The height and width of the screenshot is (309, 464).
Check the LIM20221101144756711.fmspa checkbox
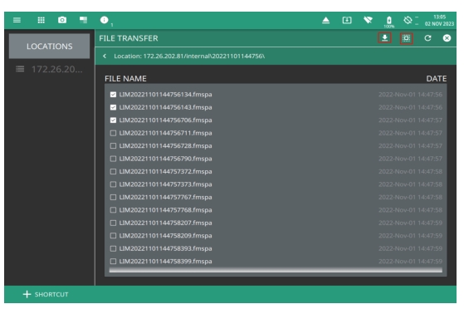(x=113, y=133)
